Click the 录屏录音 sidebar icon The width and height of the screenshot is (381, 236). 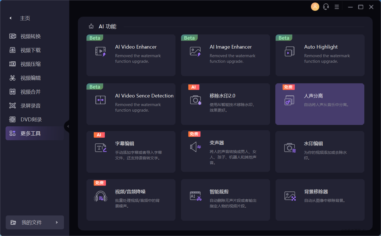point(13,106)
